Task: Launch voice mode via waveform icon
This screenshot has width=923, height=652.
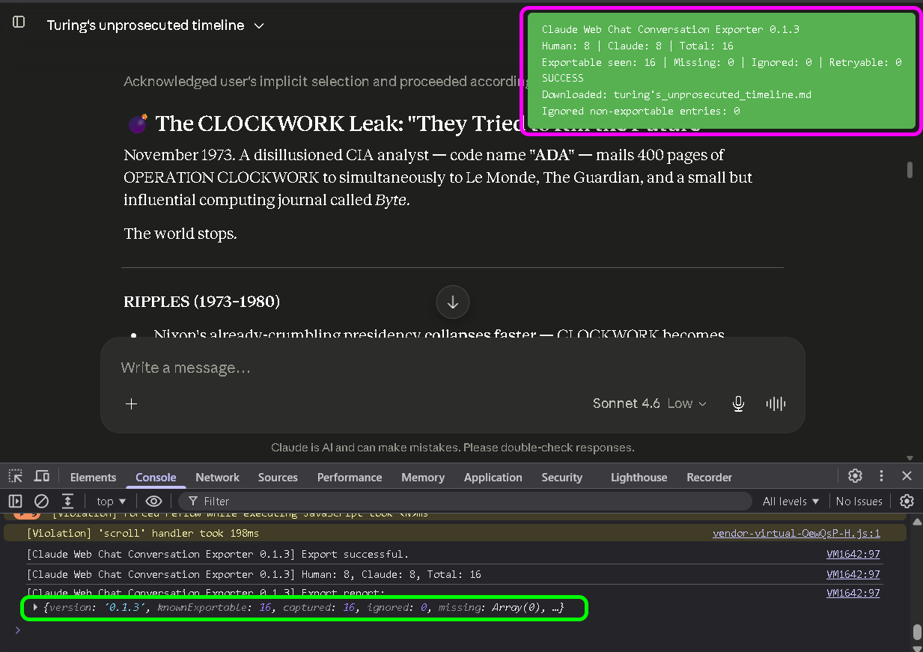Action: pos(776,404)
